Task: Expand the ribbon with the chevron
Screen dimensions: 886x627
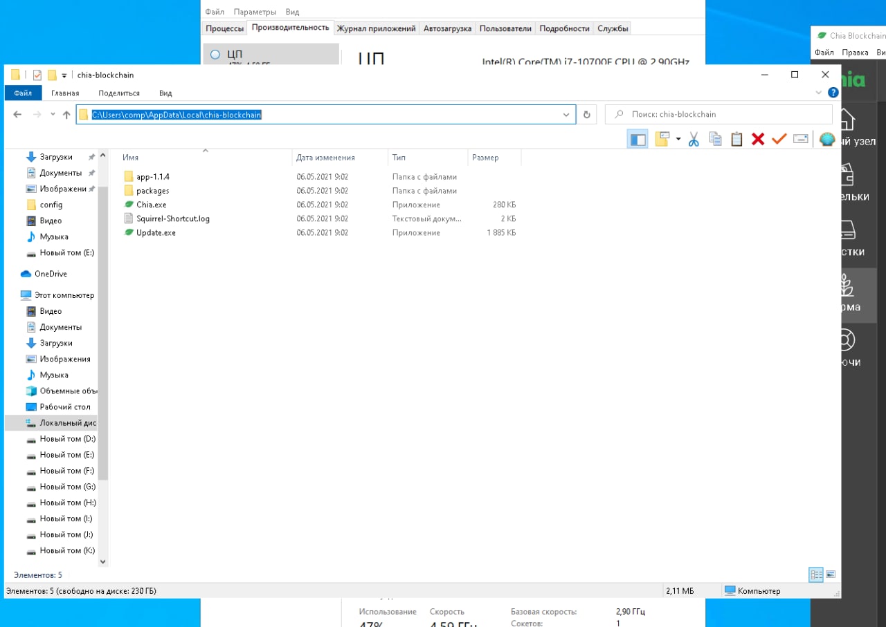Action: point(817,93)
